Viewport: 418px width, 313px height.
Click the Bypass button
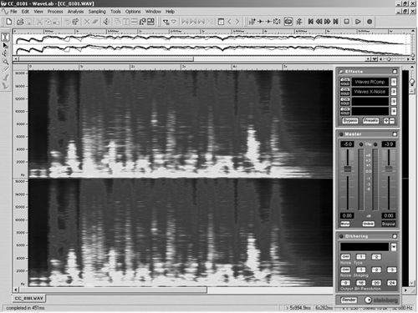coord(350,121)
